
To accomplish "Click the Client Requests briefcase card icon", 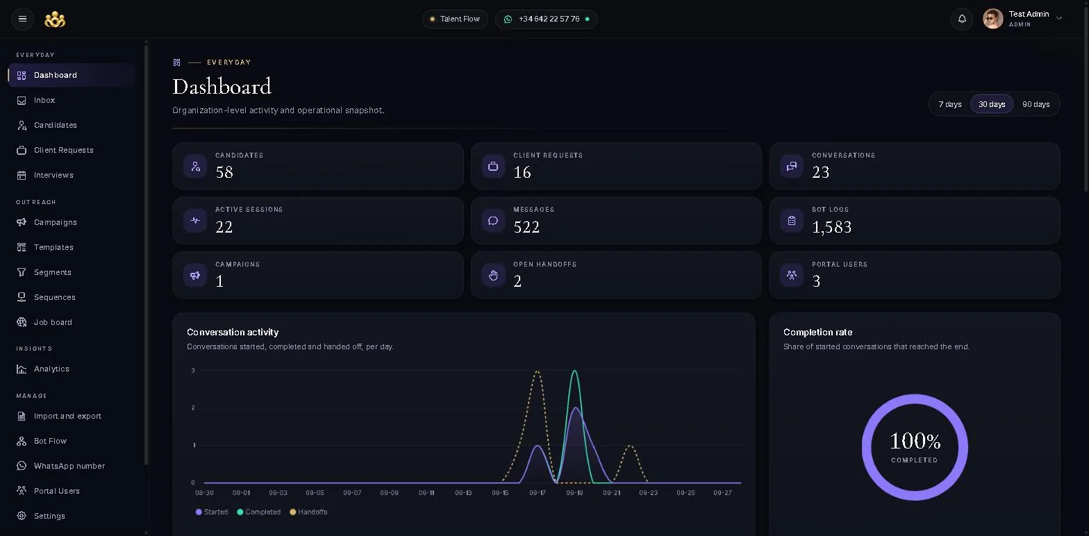I will click(493, 166).
